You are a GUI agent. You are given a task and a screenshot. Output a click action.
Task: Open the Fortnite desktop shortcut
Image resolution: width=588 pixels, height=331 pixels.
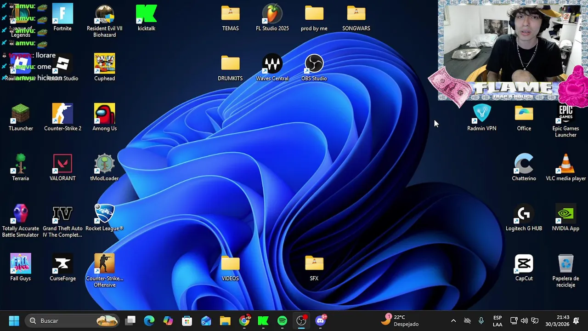(62, 18)
